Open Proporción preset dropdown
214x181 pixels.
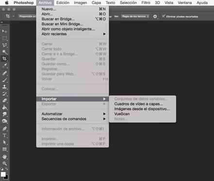tap(27, 16)
